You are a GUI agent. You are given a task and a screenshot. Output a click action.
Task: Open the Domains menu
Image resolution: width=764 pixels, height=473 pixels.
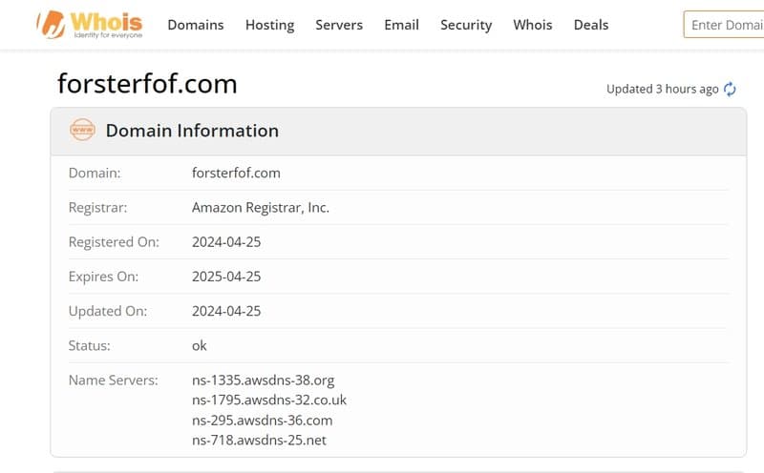point(195,25)
